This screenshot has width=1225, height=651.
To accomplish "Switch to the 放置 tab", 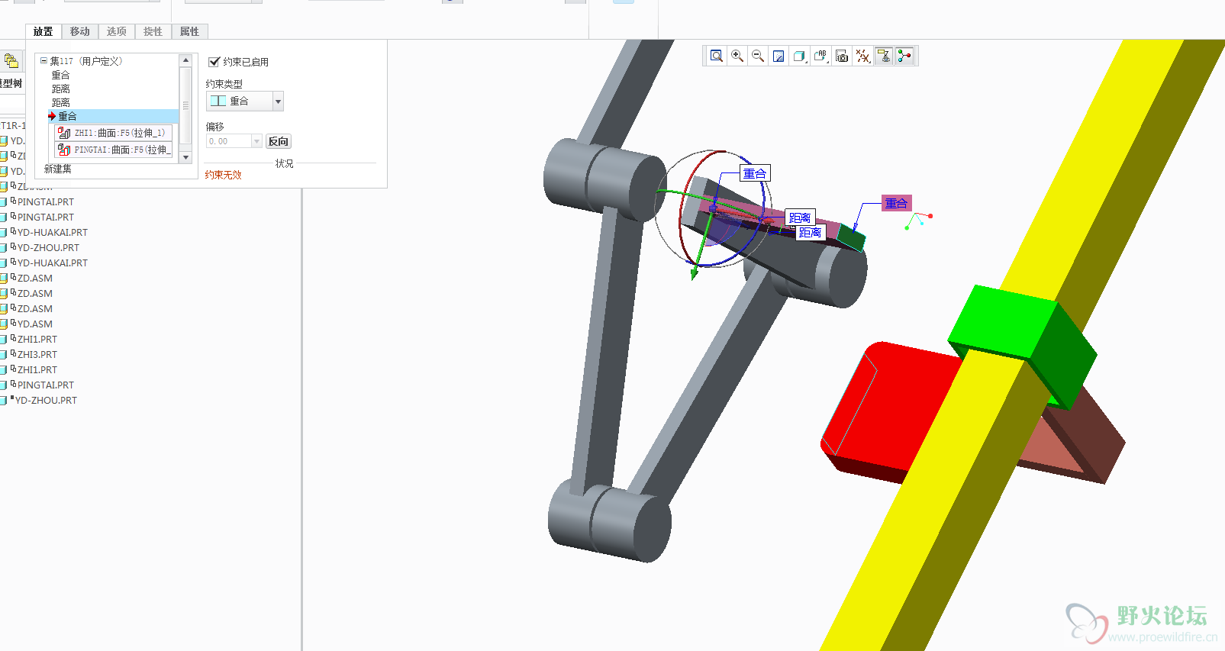I will [44, 31].
